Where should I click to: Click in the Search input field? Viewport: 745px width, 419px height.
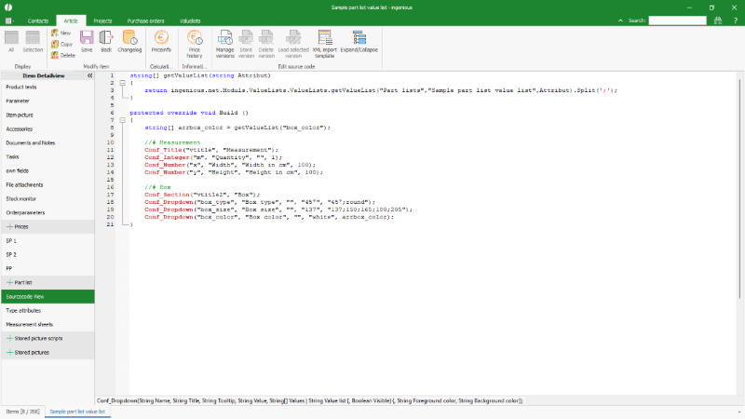coord(677,20)
